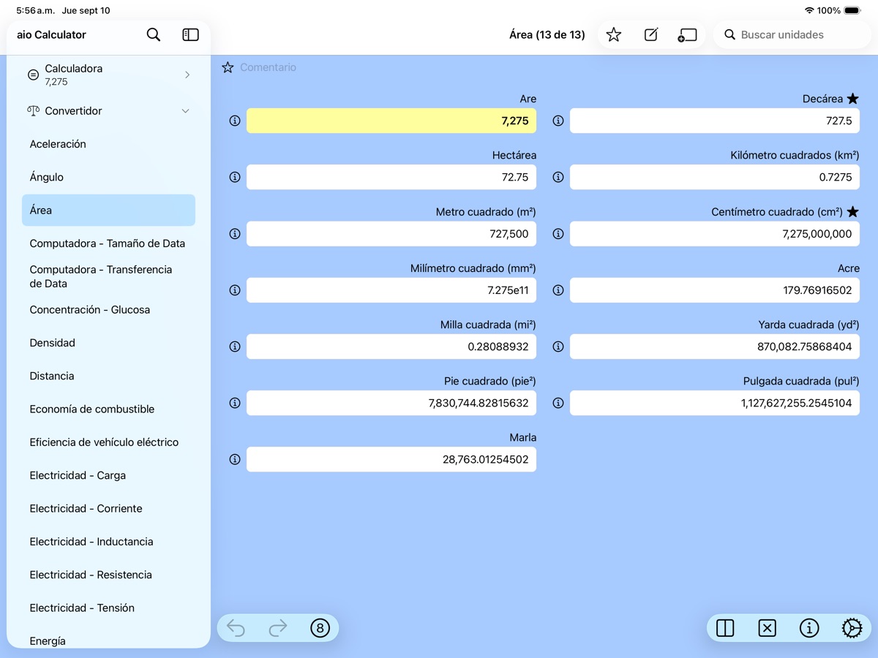Tap the clear X box icon
This screenshot has height=658, width=878.
coord(767,628)
